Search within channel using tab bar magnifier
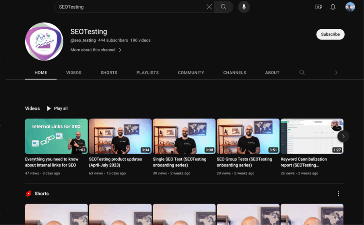 pyautogui.click(x=302, y=73)
